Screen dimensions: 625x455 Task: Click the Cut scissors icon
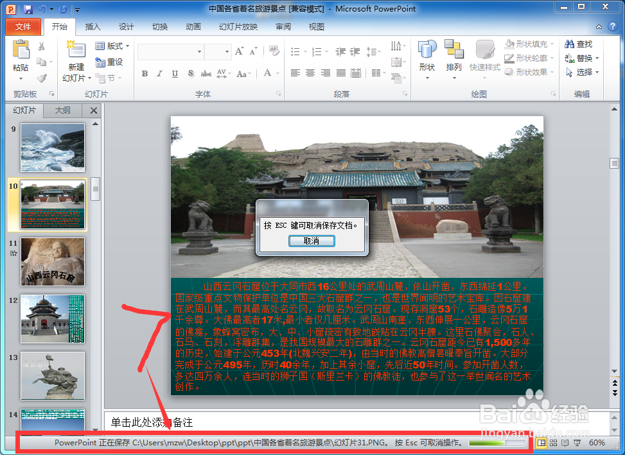point(42,46)
